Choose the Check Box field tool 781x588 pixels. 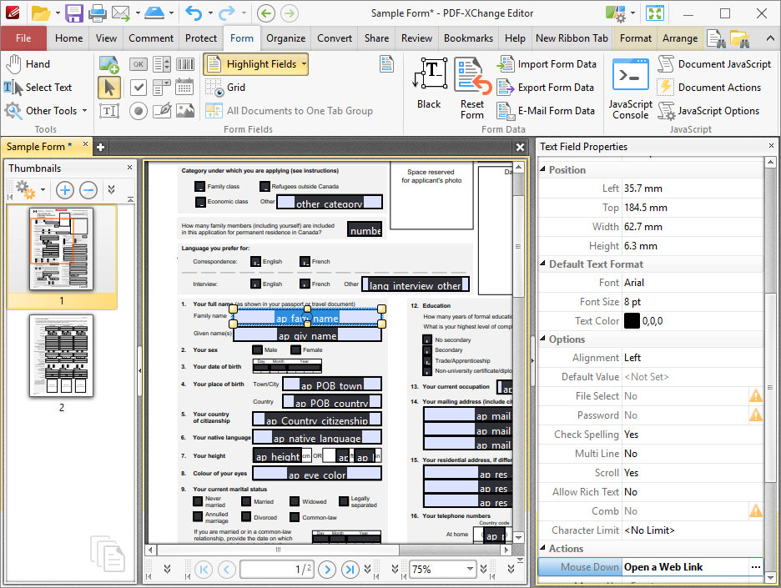(139, 88)
